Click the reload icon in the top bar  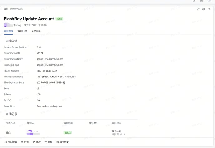(194, 1)
